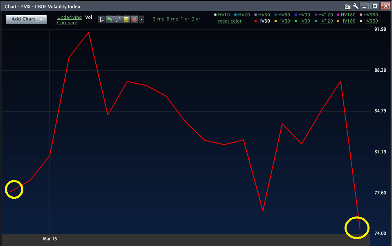Click the red X delete drawings icon

pos(134,19)
